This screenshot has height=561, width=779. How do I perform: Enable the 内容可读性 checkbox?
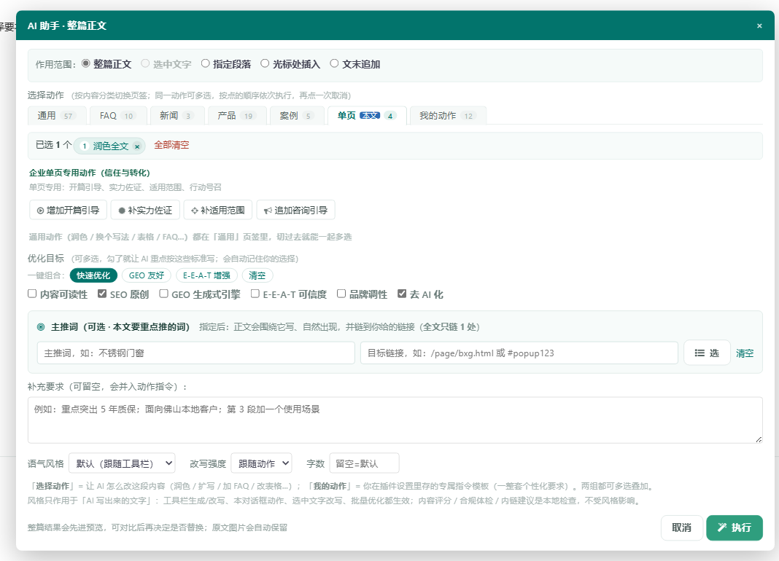pyautogui.click(x=32, y=294)
